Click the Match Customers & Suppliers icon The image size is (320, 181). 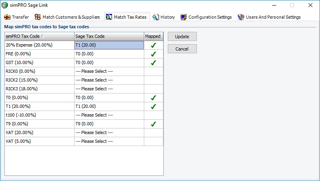[38, 17]
